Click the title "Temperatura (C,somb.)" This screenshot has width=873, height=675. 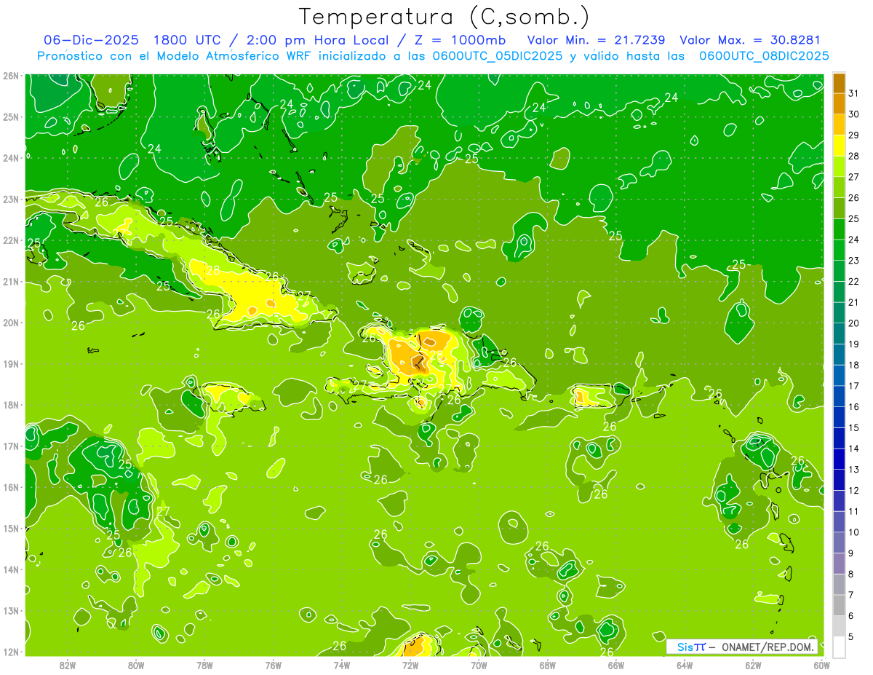(444, 17)
